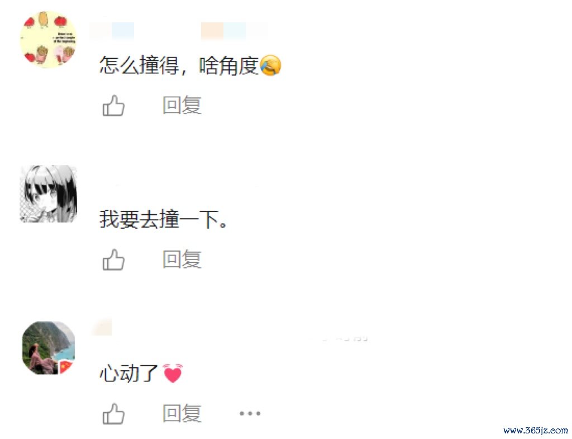The image size is (572, 439).
Task: Open the anime girl avatar profile
Action: point(48,193)
